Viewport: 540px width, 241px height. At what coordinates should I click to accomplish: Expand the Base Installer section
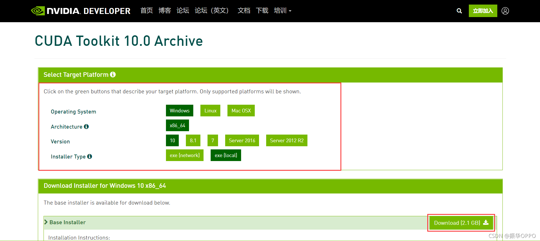(x=65, y=223)
